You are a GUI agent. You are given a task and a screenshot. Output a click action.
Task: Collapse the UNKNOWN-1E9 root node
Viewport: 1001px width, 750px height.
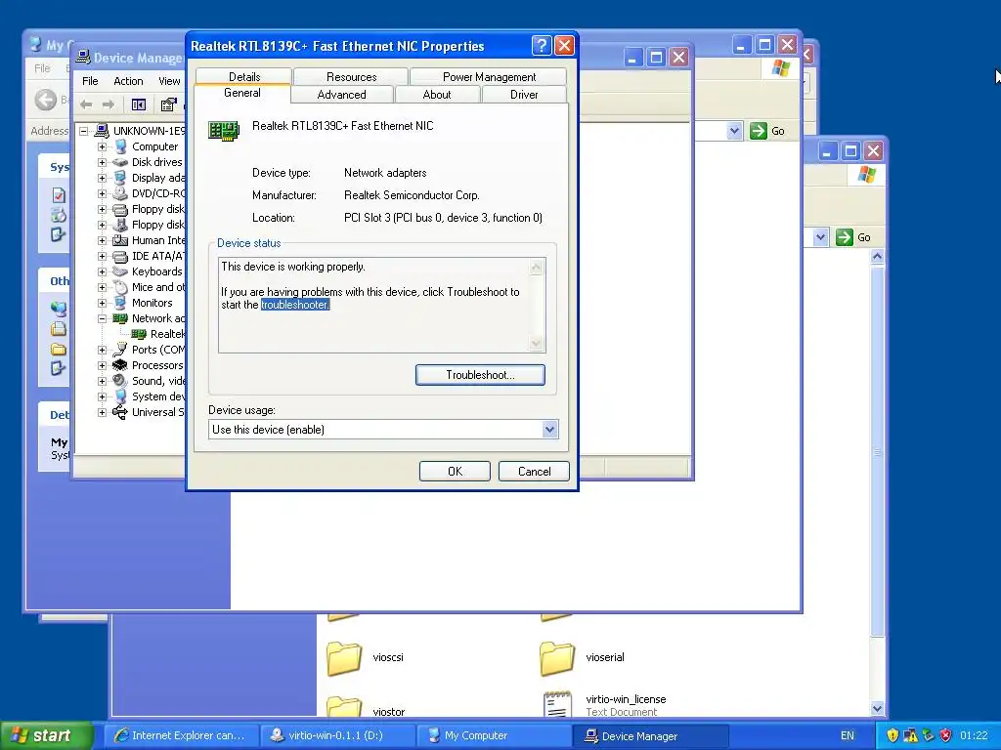point(84,131)
